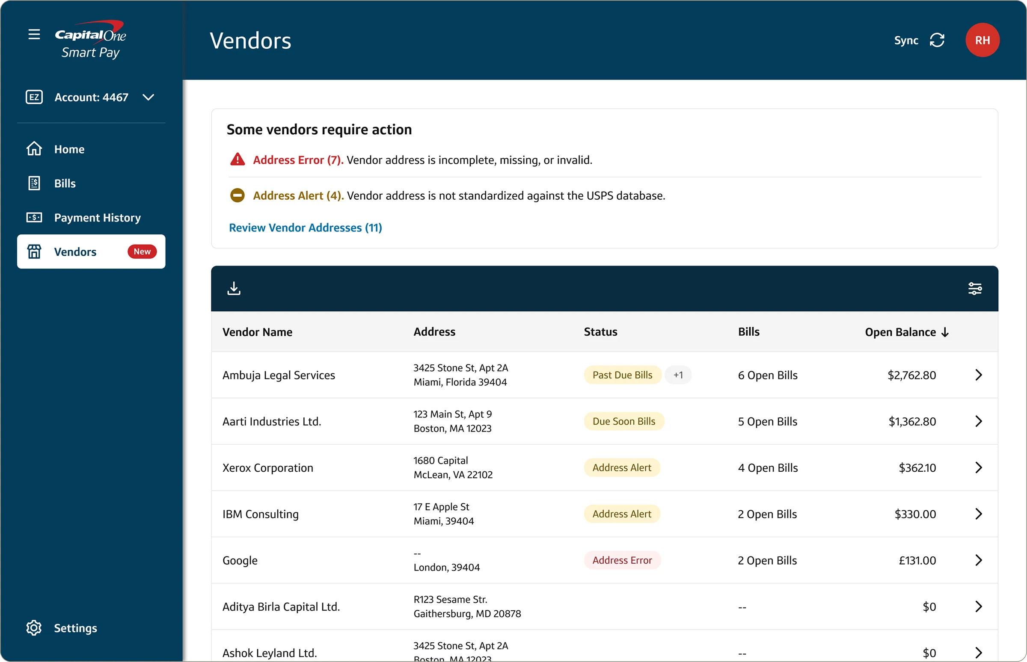Click 6 Open Bills for Ambuja
Viewport: 1027px width, 662px height.
768,375
